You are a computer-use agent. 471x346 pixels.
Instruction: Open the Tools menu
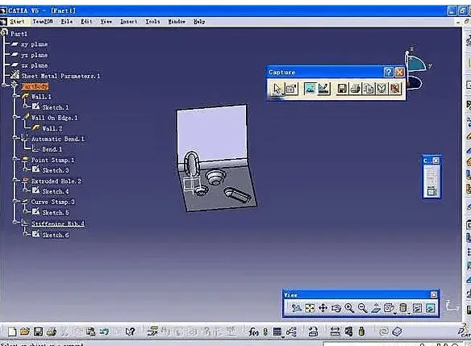click(x=152, y=21)
